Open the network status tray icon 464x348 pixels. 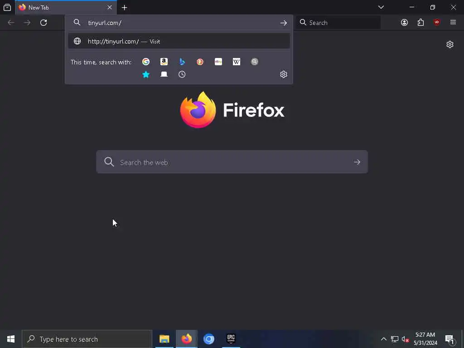(x=395, y=339)
